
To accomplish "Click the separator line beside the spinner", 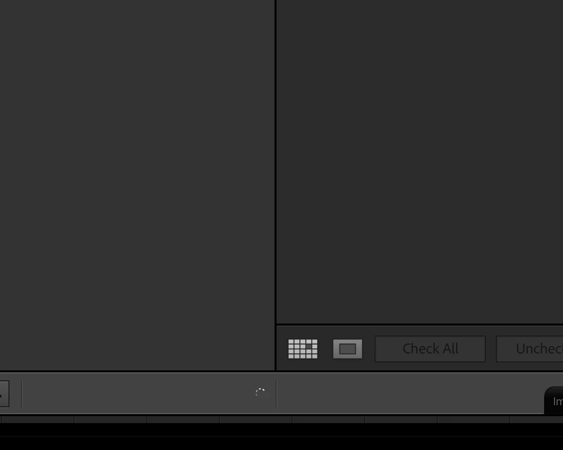I will pos(276,394).
